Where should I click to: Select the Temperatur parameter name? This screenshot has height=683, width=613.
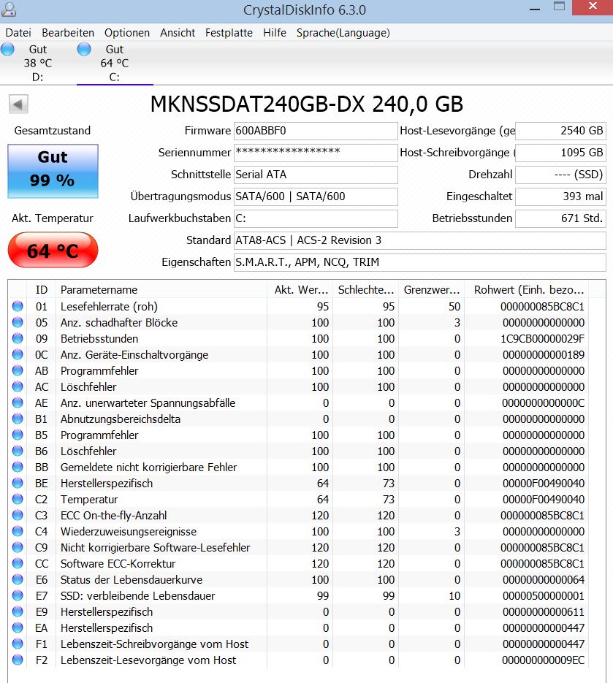tap(89, 500)
